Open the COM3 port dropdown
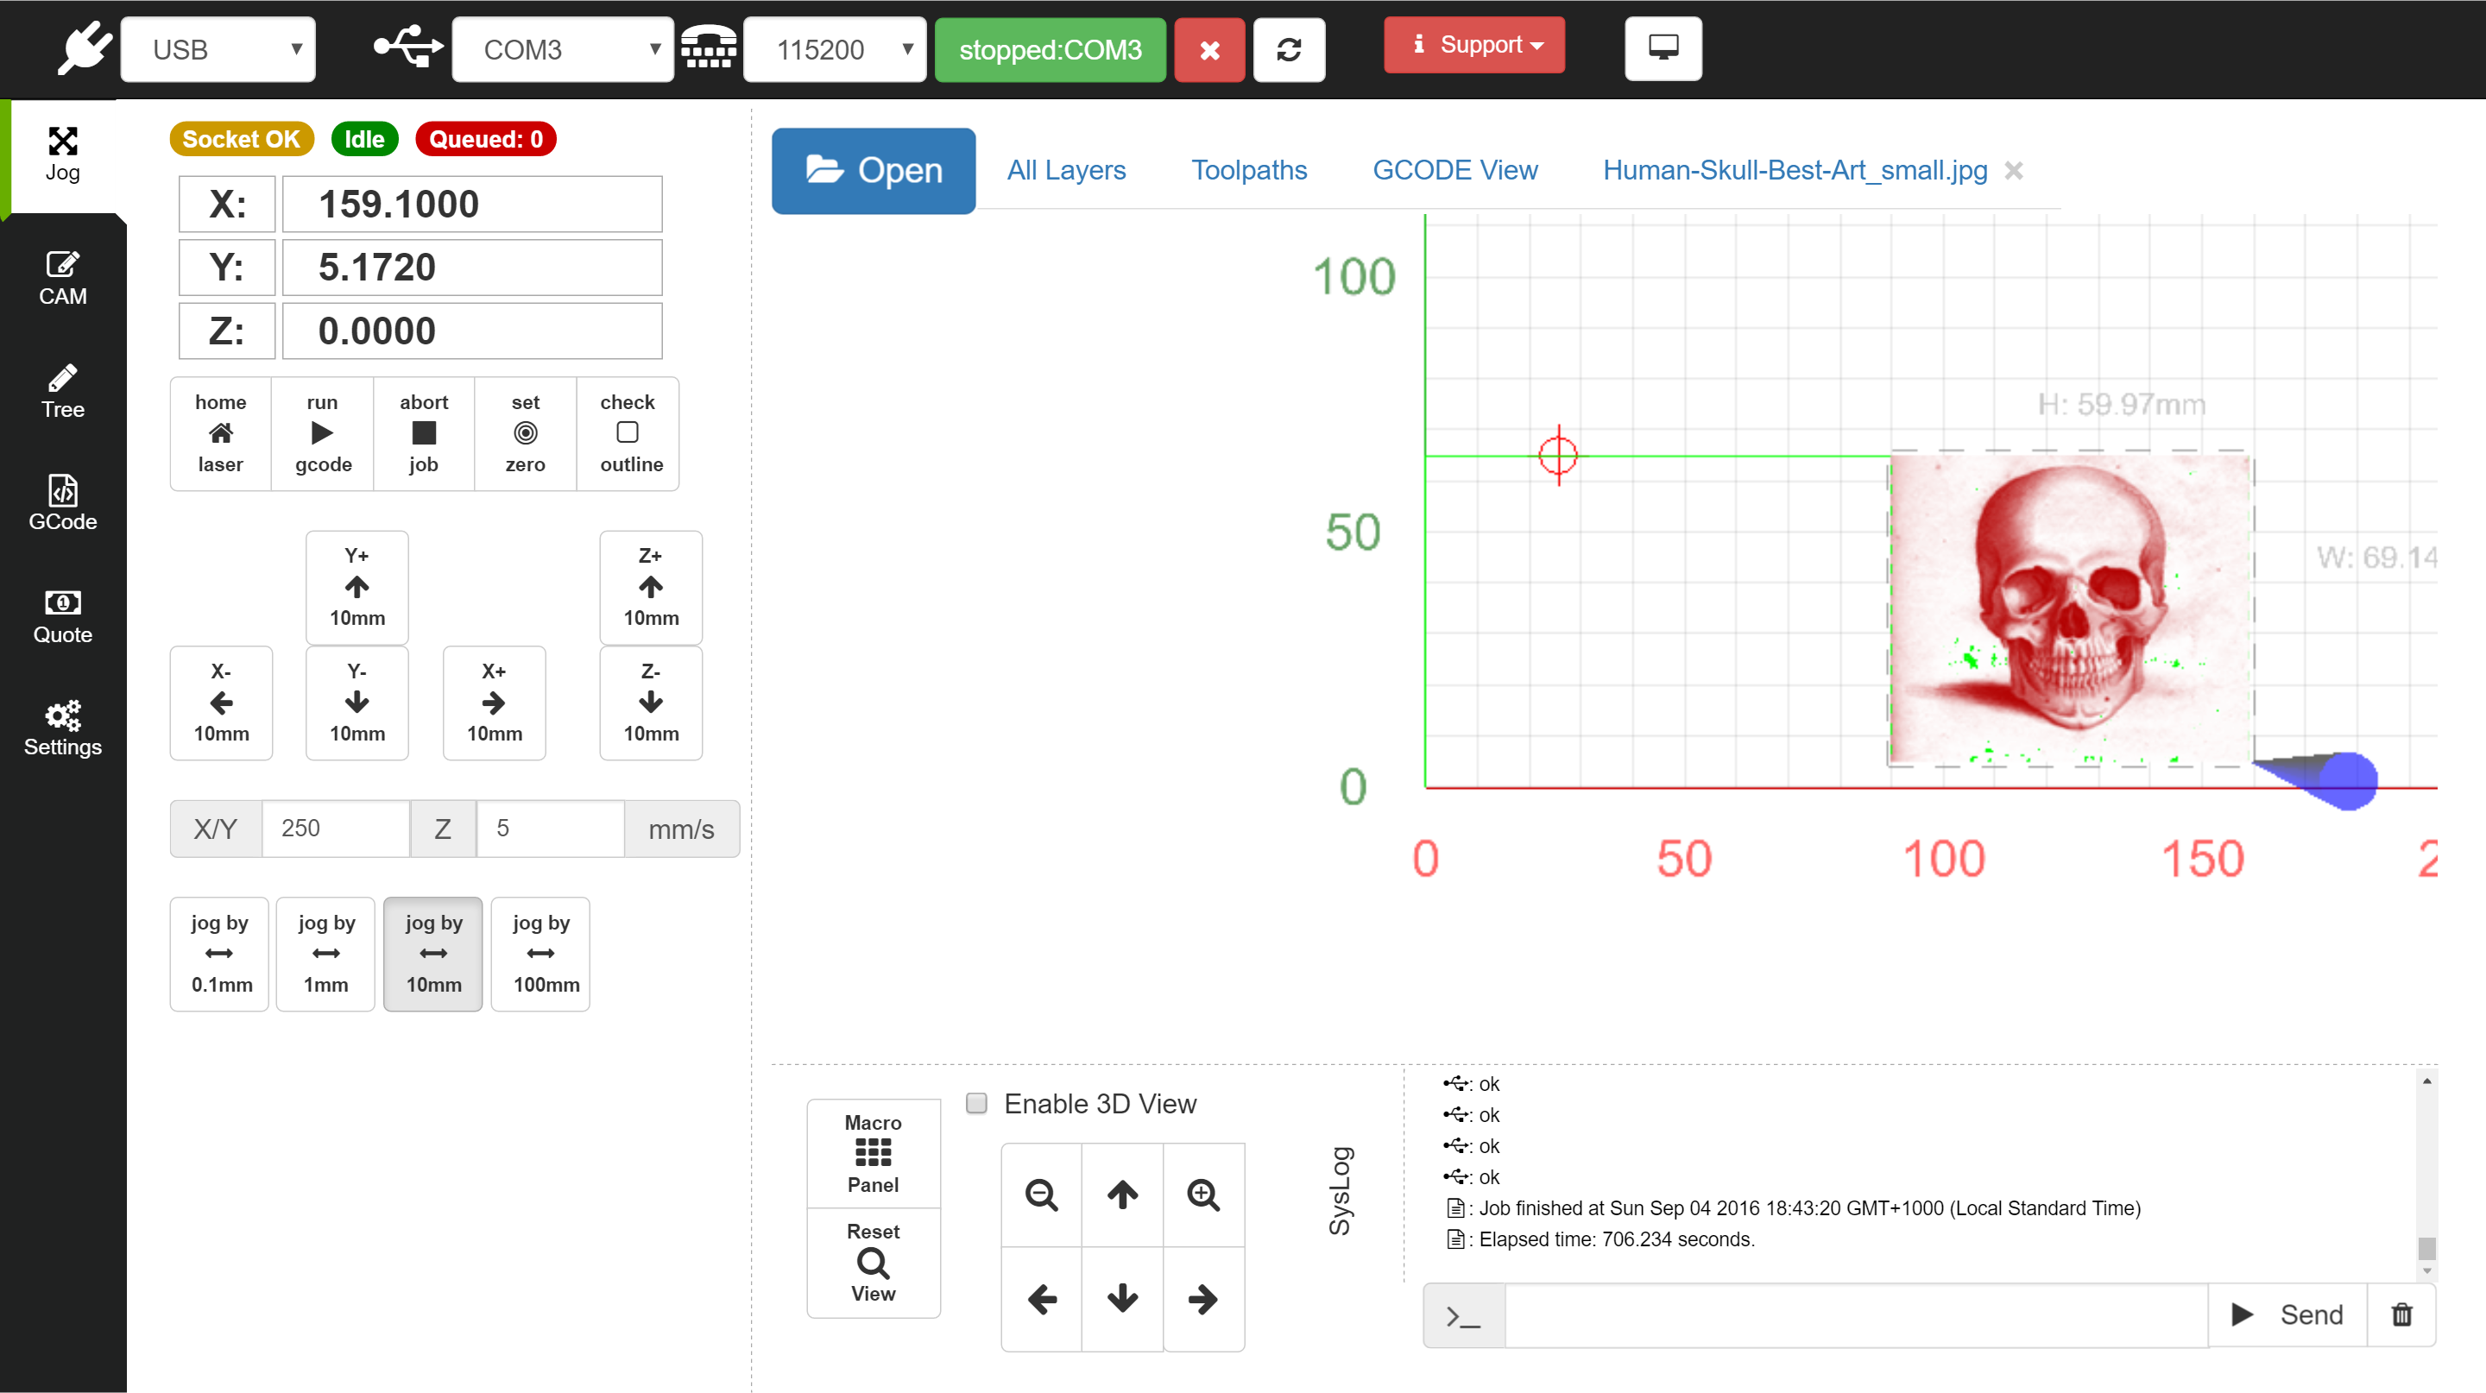Viewport: 2486px width, 1393px height. (x=563, y=50)
